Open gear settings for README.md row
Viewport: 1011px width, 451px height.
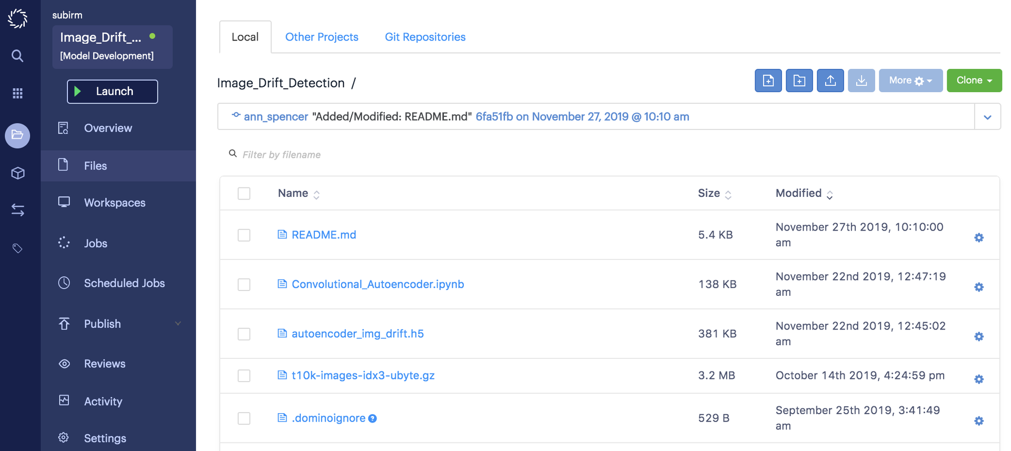point(978,238)
